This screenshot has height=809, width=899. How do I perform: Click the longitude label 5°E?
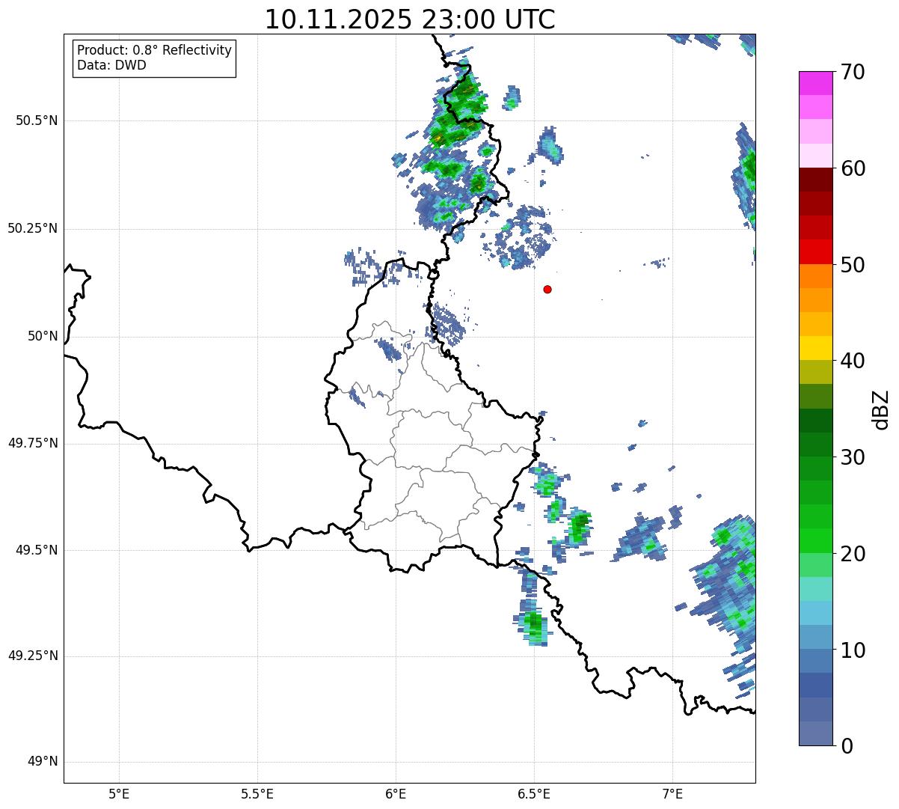(x=119, y=794)
